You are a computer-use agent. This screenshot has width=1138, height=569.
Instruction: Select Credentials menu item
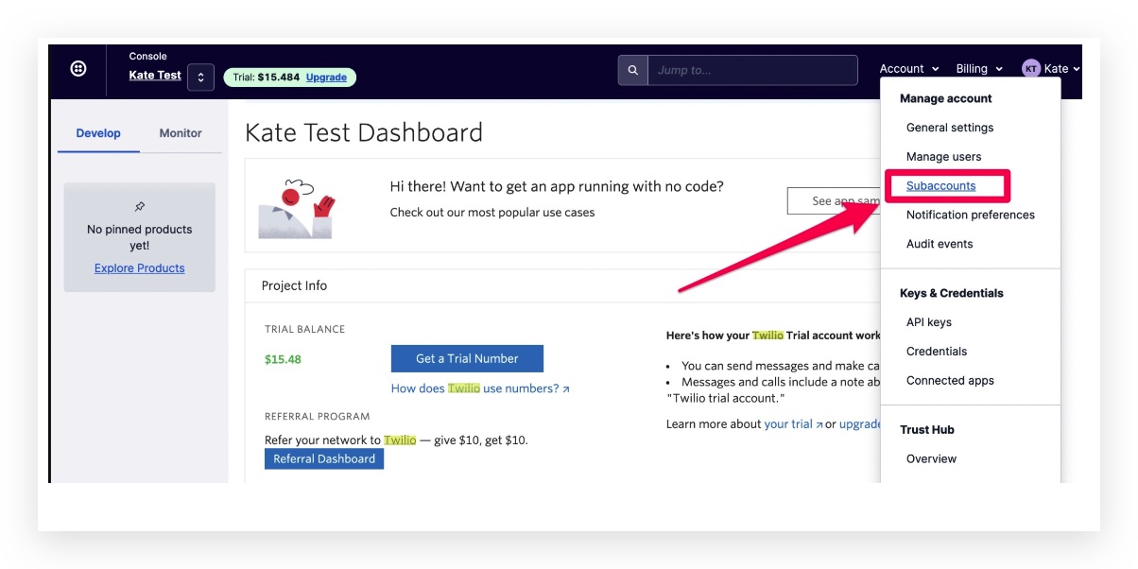pyautogui.click(x=937, y=352)
